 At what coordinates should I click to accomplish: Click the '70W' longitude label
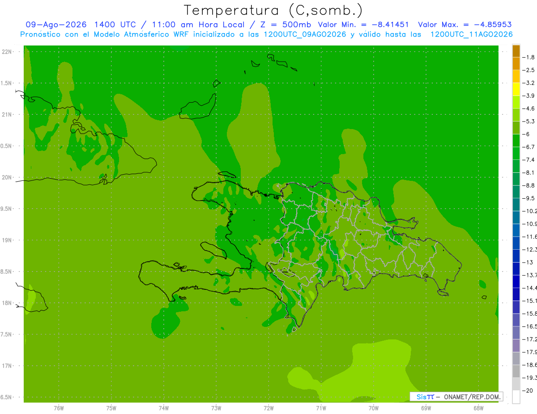374,408
